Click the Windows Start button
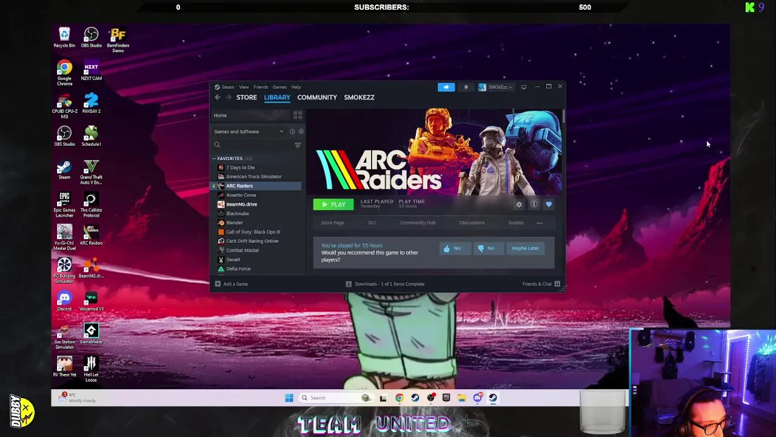This screenshot has width=776, height=437. pos(289,398)
